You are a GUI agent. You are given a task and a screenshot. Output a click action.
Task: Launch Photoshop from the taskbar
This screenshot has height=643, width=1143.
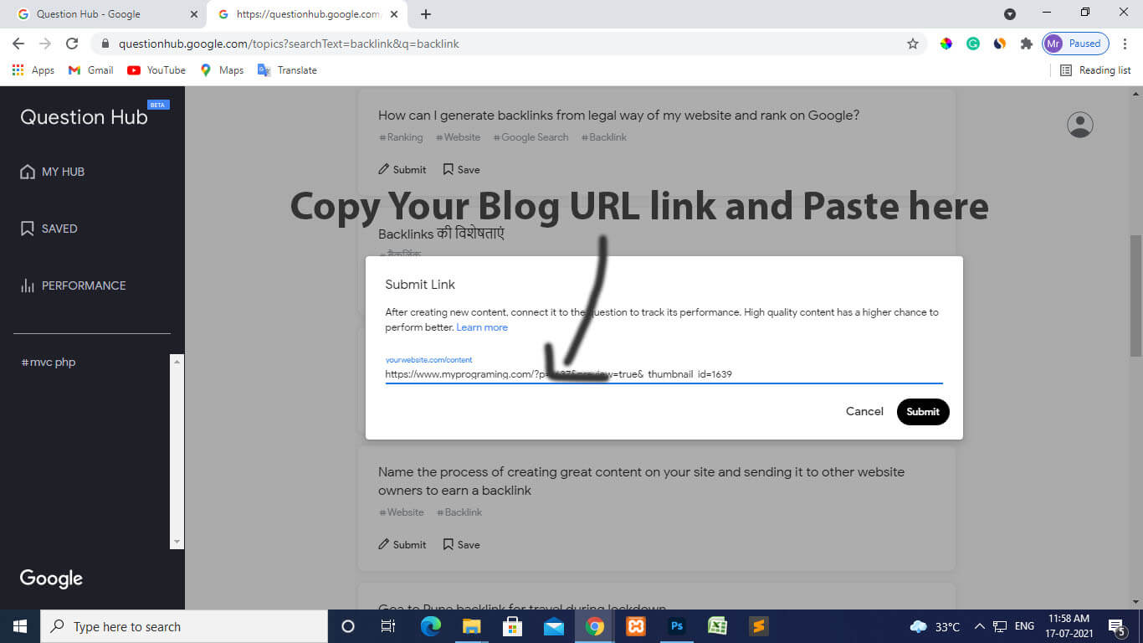coord(676,625)
